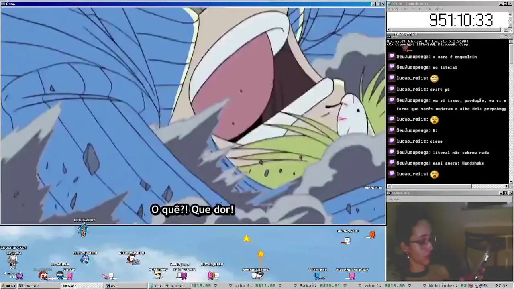The height and width of the screenshot is (289, 514).
Task: Click the grinning emoji above 'drift pô'
Action: pos(434,78)
